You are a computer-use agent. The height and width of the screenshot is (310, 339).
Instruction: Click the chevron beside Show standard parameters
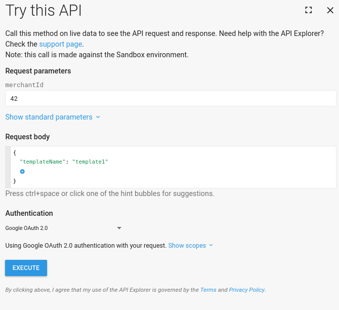click(98, 117)
